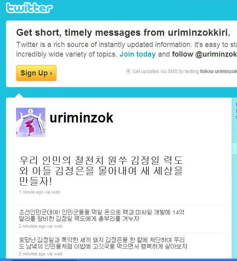Click the 'Twitter is a rich source' description
Screen dimensions: 237x261
click(x=126, y=49)
